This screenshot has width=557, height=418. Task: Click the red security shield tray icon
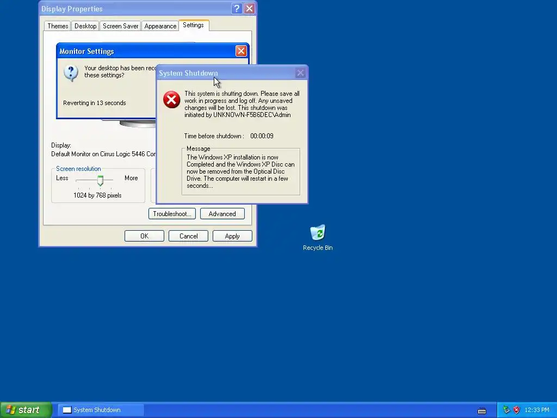point(517,410)
